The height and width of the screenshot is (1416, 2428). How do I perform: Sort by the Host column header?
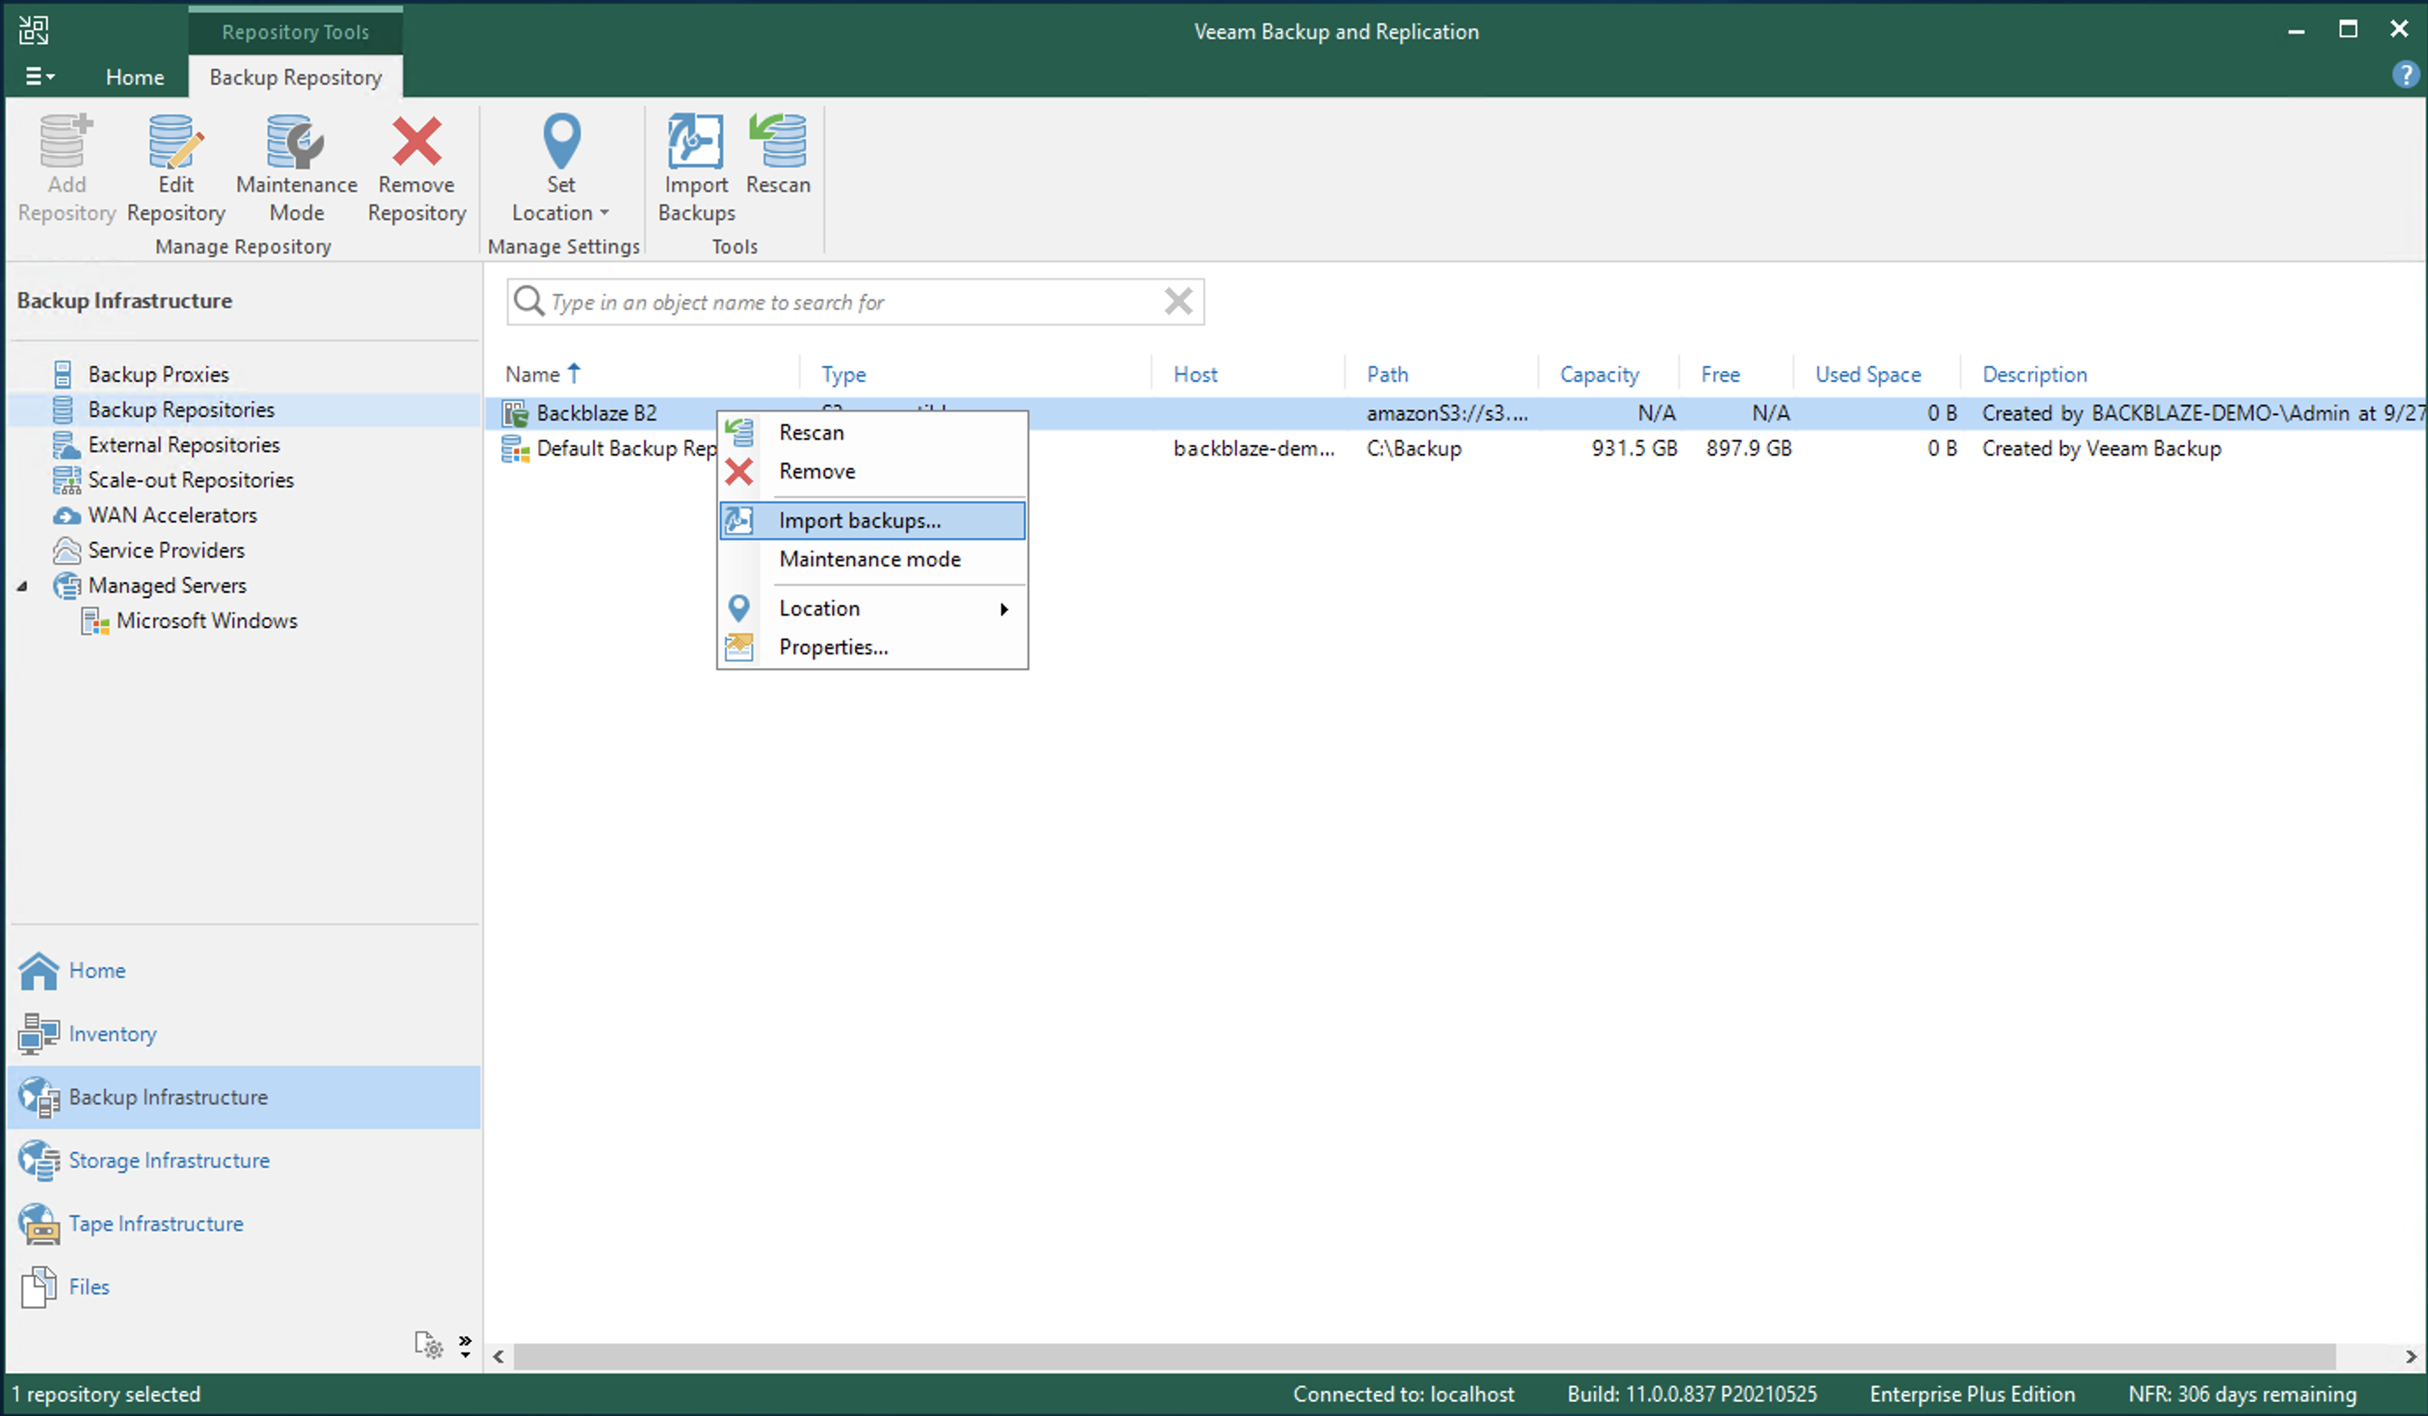click(x=1195, y=374)
